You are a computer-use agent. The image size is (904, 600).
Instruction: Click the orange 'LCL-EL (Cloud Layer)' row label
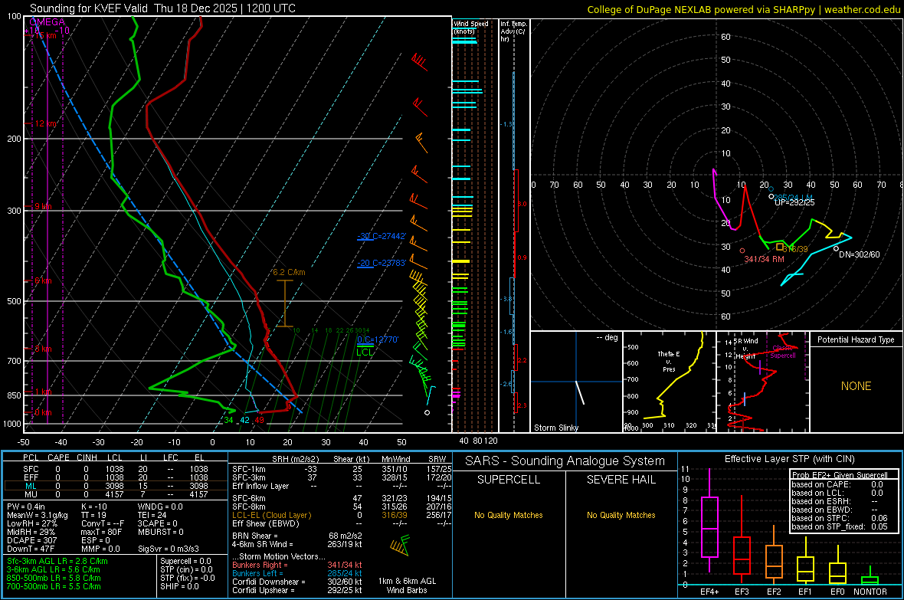tap(271, 515)
